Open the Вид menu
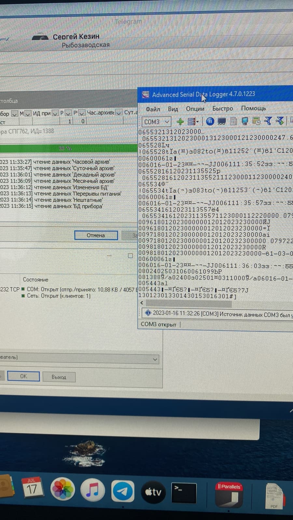 tap(173, 109)
